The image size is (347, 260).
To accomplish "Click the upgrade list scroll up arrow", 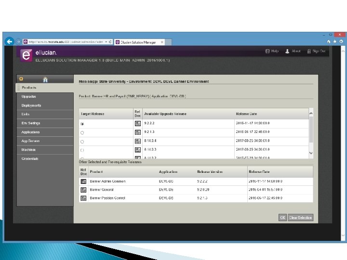I will (x=311, y=113).
